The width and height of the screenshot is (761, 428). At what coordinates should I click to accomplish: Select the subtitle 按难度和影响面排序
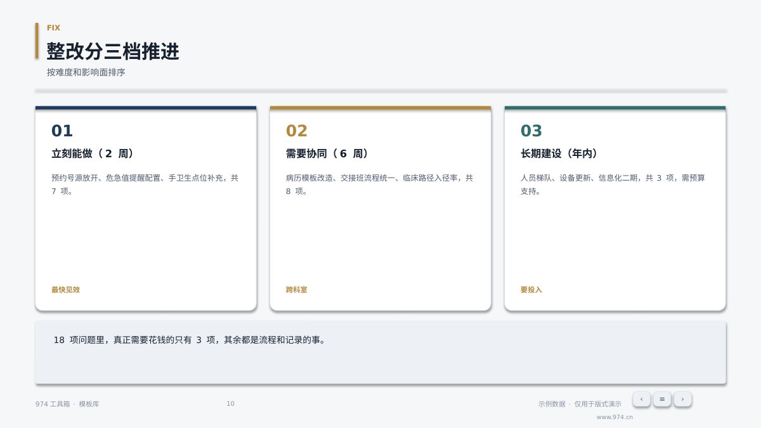click(86, 72)
